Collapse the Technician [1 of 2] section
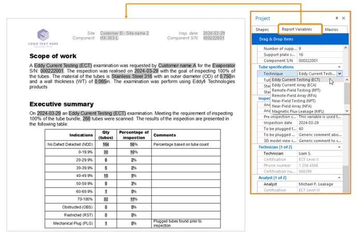Screen dimensions: 357x235 (339, 147)
